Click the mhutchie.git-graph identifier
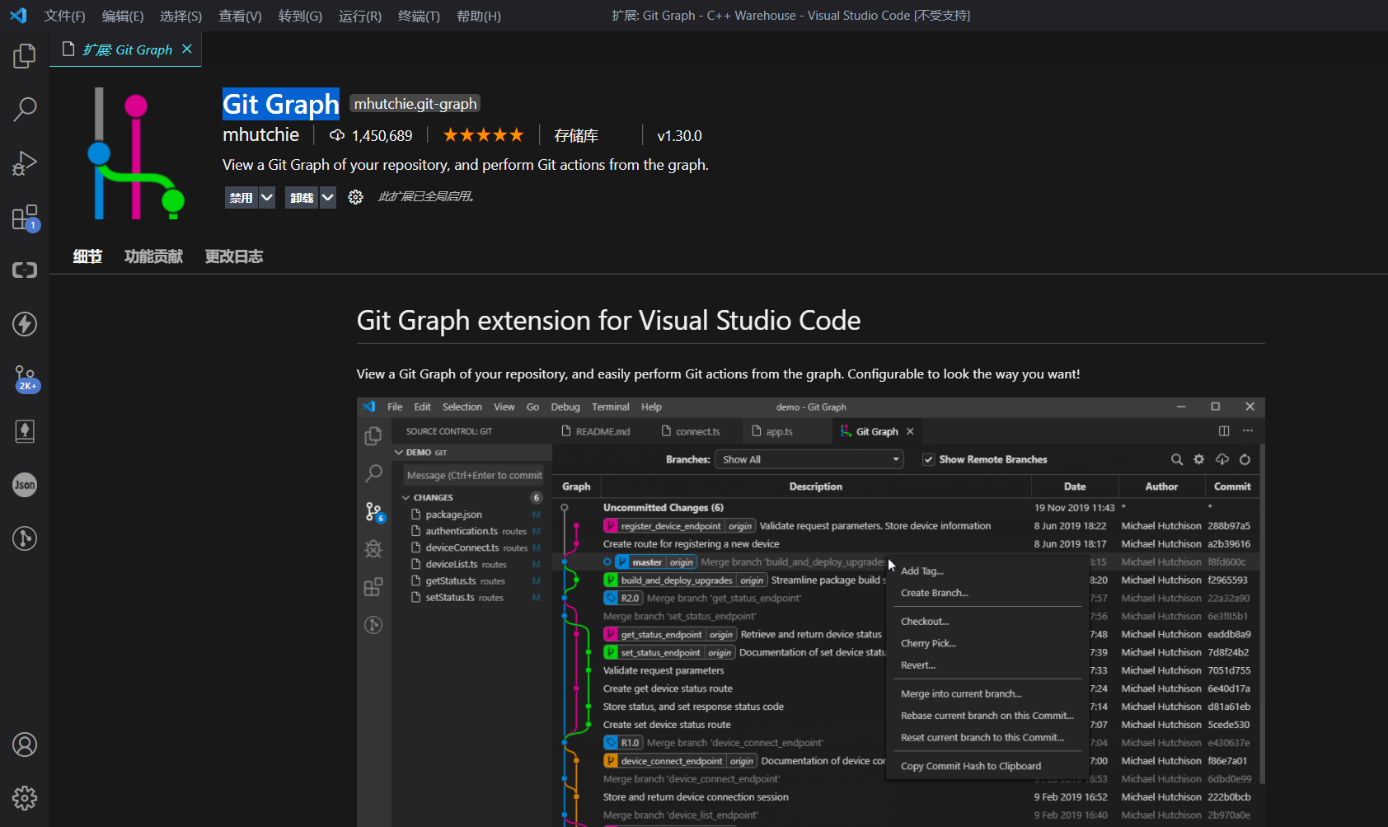The height and width of the screenshot is (827, 1388). (415, 103)
